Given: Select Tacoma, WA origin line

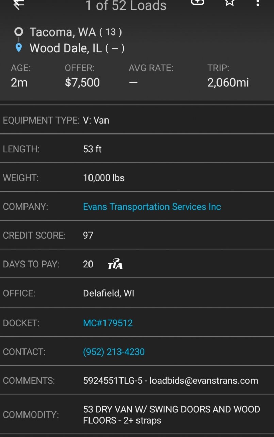Looking at the screenshot, I should pyautogui.click(x=76, y=32).
